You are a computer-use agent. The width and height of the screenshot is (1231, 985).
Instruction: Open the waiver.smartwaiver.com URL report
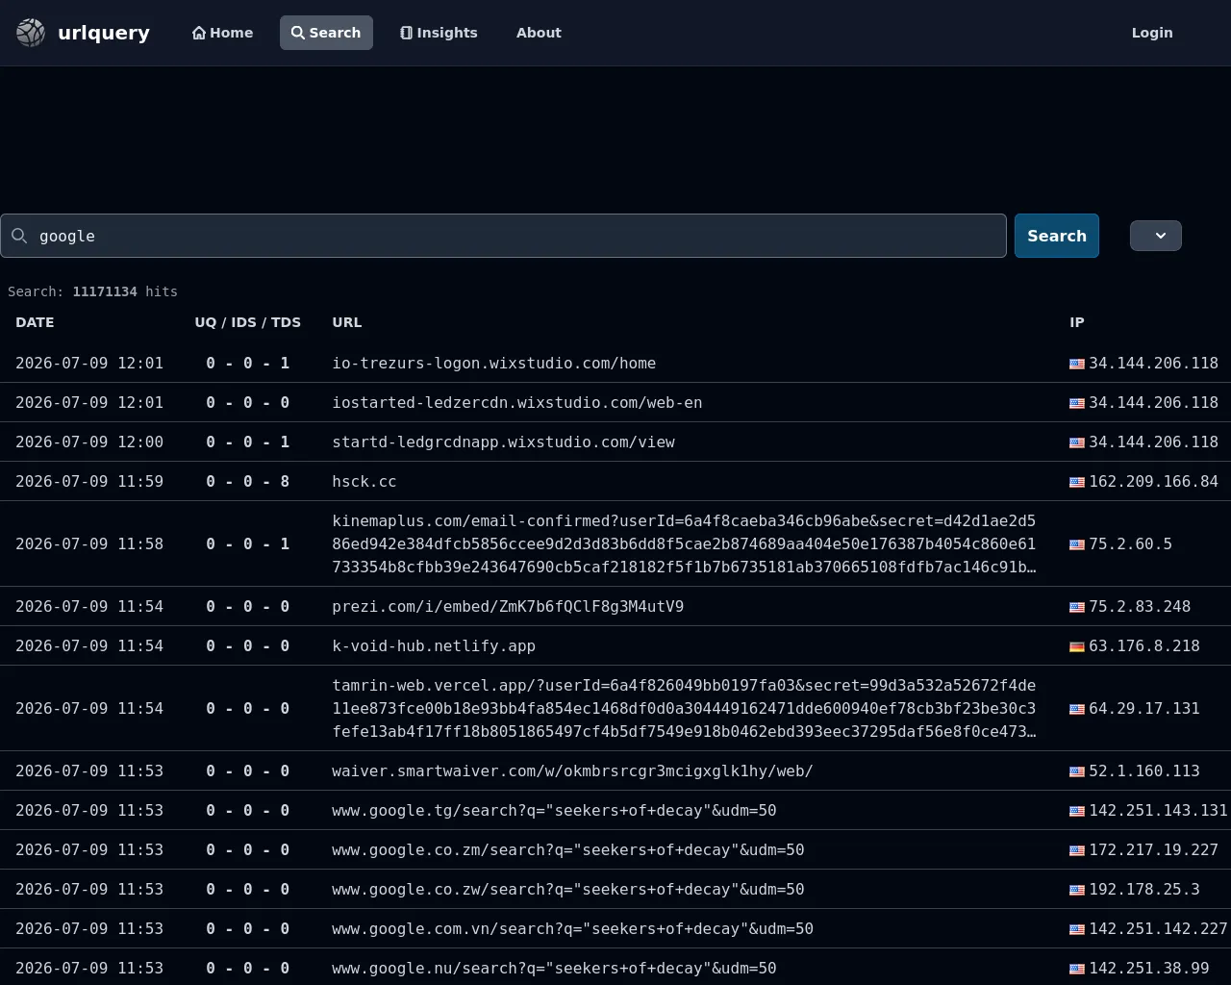click(572, 771)
